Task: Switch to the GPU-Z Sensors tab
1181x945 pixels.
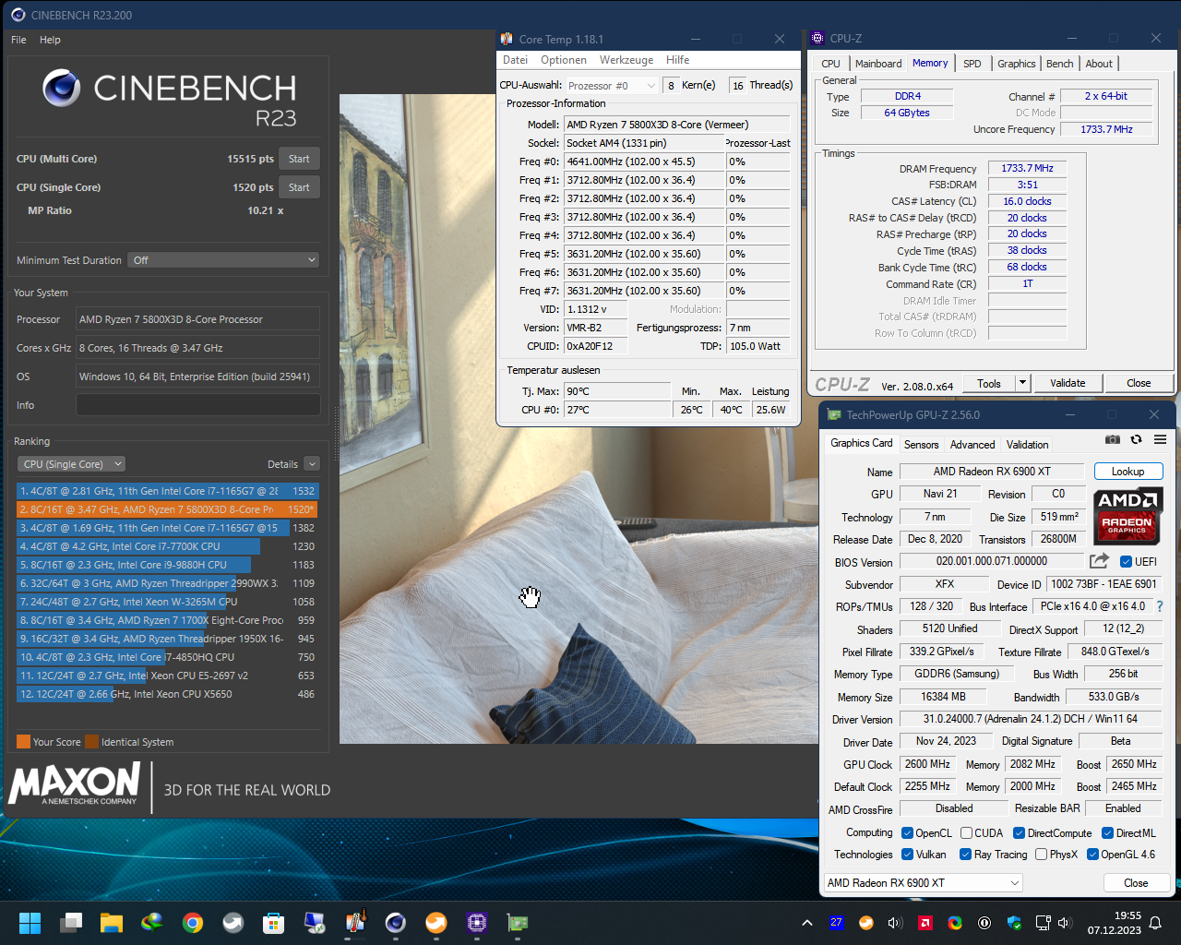Action: pyautogui.click(x=921, y=445)
